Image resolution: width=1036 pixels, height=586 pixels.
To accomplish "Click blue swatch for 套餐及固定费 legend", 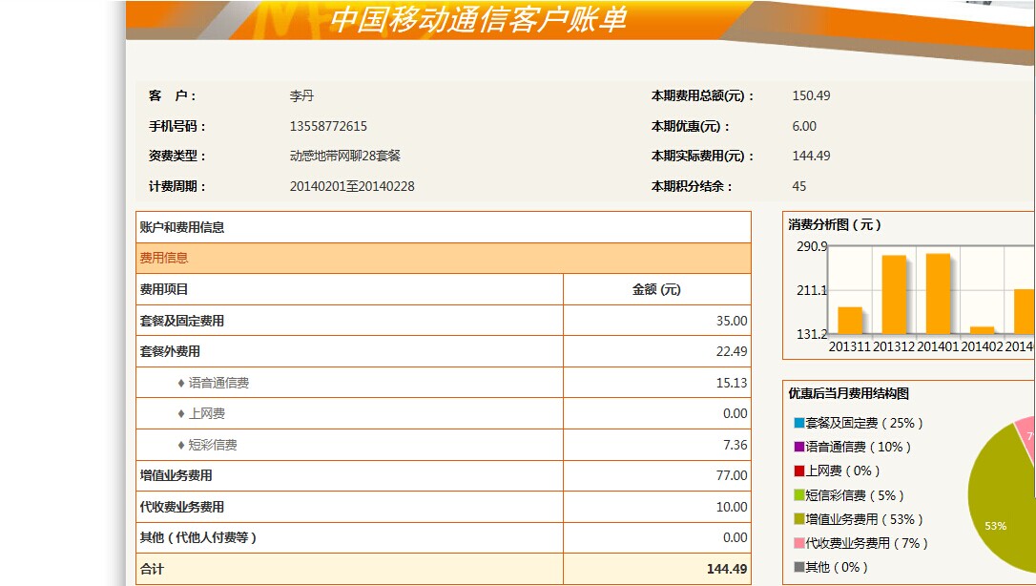I will click(798, 423).
